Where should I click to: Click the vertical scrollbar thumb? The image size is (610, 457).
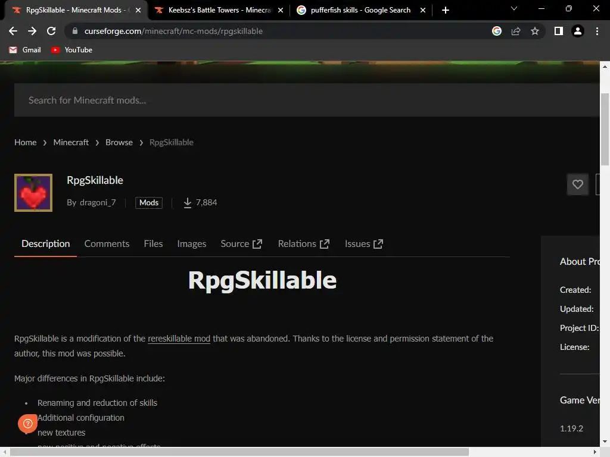point(605,129)
